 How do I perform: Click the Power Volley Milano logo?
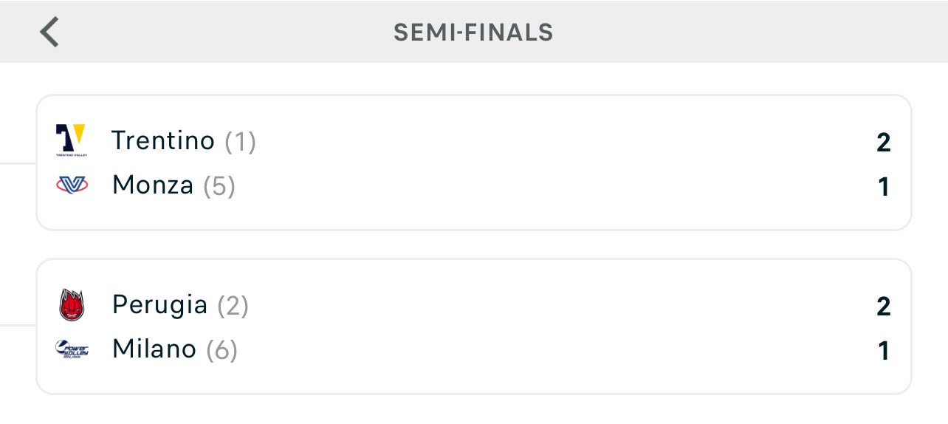click(x=72, y=349)
